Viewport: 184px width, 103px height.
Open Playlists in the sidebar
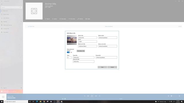point(10,22)
